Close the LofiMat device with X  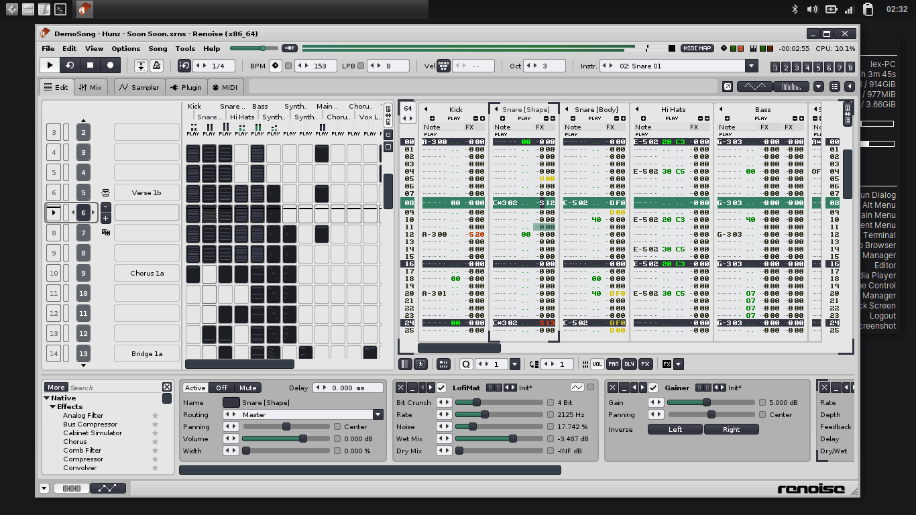point(400,388)
